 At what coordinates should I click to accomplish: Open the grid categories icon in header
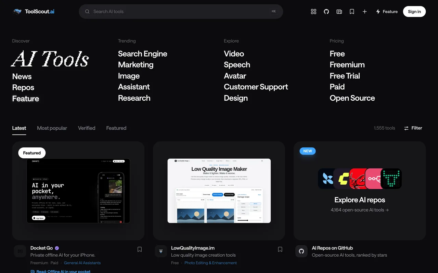313,12
